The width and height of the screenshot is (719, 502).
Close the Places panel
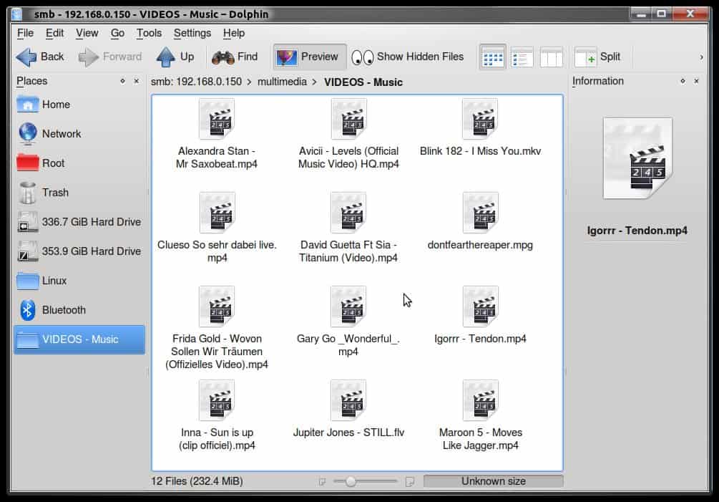coord(136,81)
